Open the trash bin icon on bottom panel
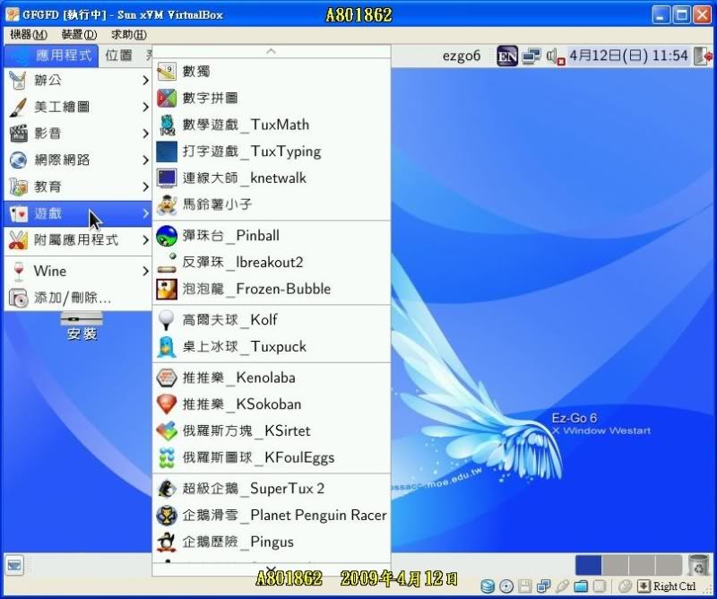 [698, 565]
